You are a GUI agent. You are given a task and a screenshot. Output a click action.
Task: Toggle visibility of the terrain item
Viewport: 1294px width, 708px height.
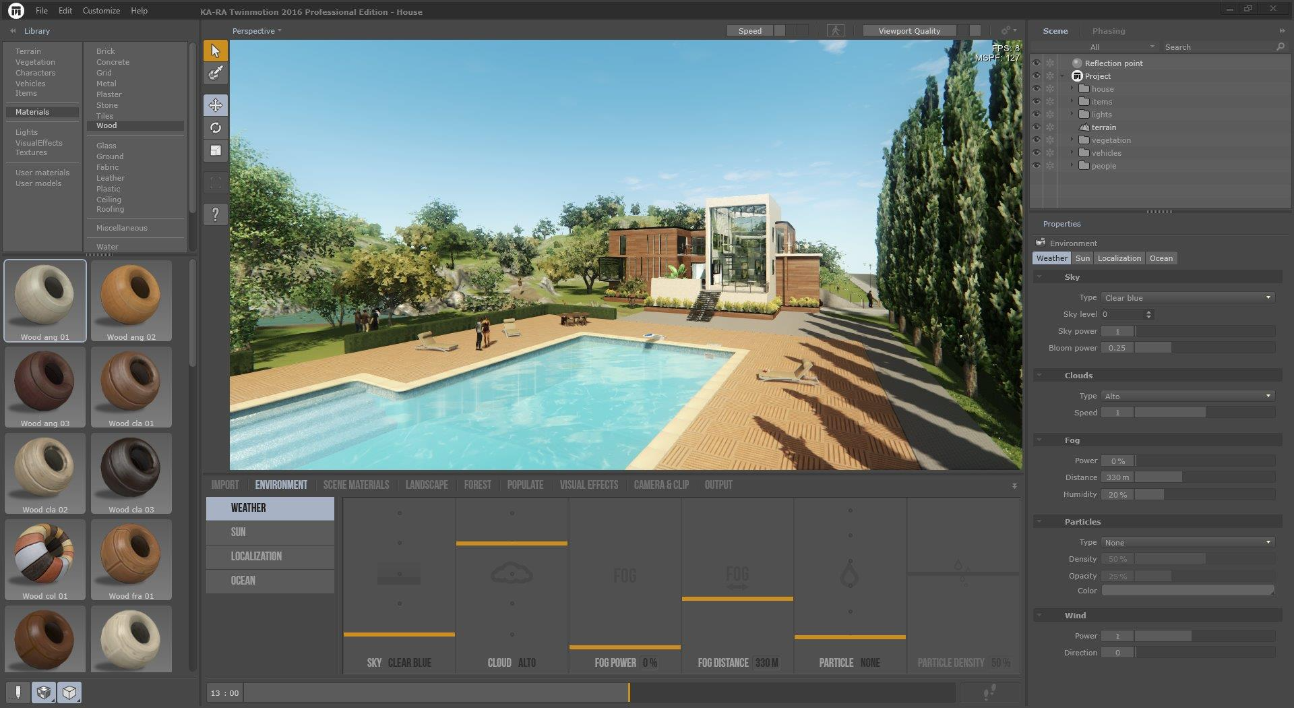point(1037,127)
